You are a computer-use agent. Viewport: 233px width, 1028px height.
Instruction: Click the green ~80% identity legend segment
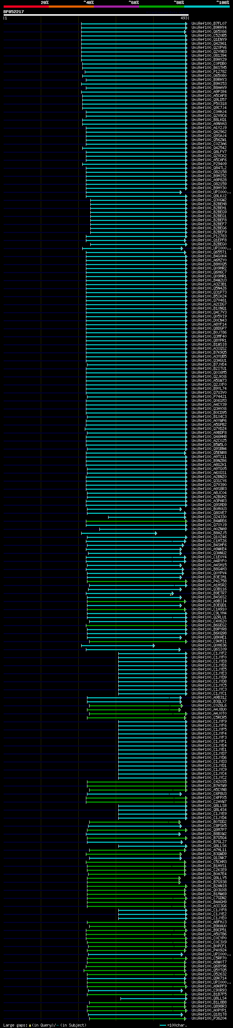coord(162,7)
